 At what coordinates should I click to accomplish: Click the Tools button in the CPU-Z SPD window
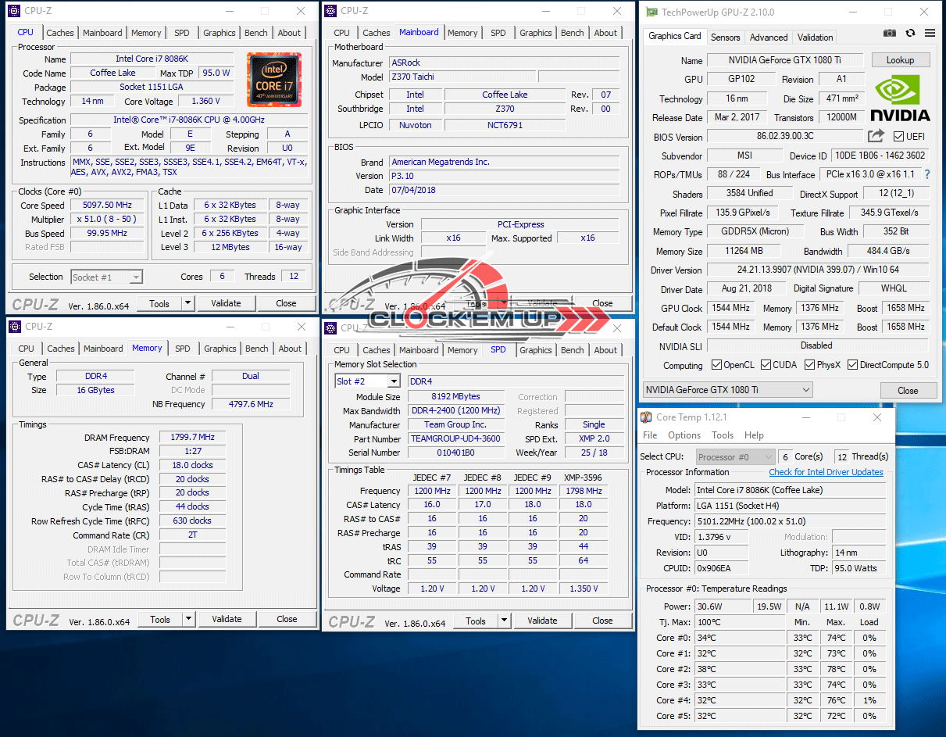pyautogui.click(x=476, y=621)
